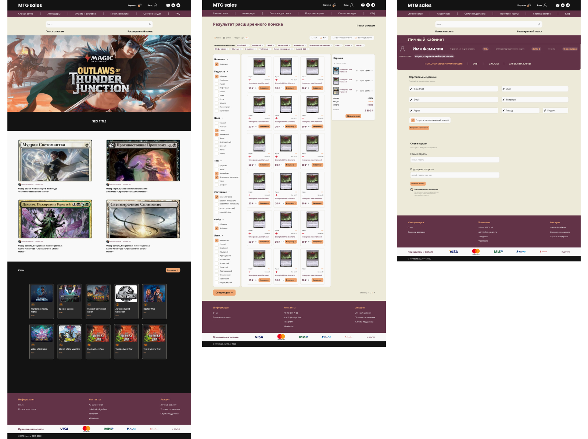Remove the Alien filter chip

click(x=341, y=46)
